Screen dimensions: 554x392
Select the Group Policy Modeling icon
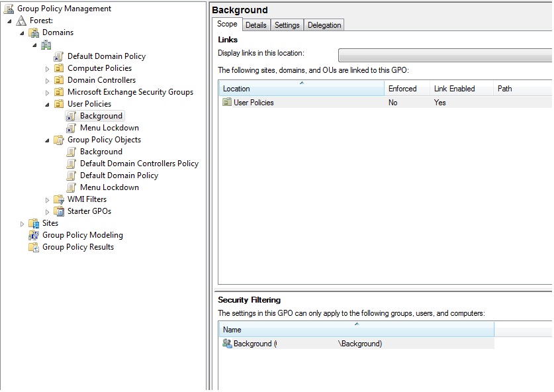point(32,235)
